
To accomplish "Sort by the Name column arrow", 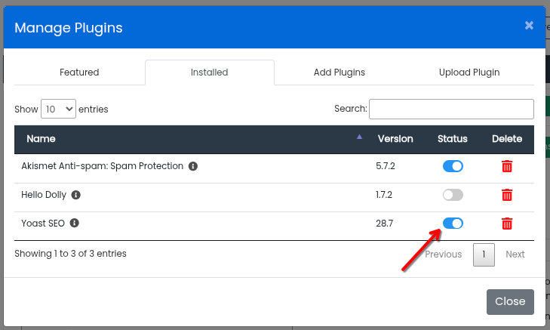I will click(x=359, y=137).
